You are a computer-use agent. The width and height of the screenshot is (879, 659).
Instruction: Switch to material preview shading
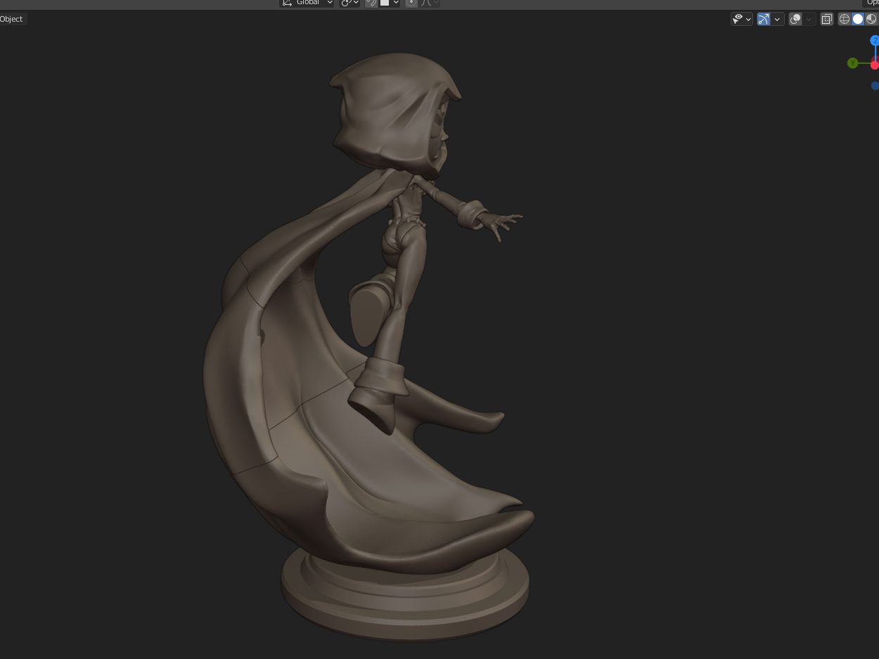[871, 19]
